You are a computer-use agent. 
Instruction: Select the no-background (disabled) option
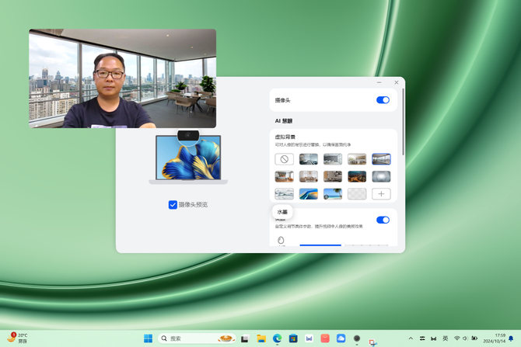click(285, 159)
